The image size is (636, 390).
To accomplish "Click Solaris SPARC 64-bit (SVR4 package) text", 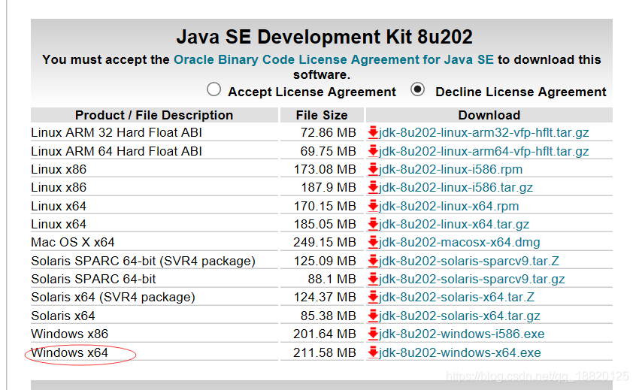I will pyautogui.click(x=143, y=261).
